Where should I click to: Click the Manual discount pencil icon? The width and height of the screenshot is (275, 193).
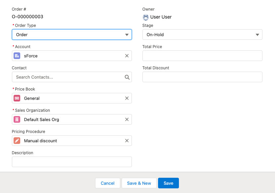(x=17, y=141)
